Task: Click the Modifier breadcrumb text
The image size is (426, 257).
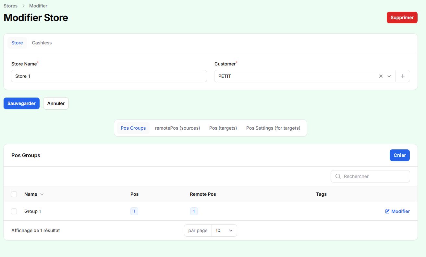Action: coord(38,6)
